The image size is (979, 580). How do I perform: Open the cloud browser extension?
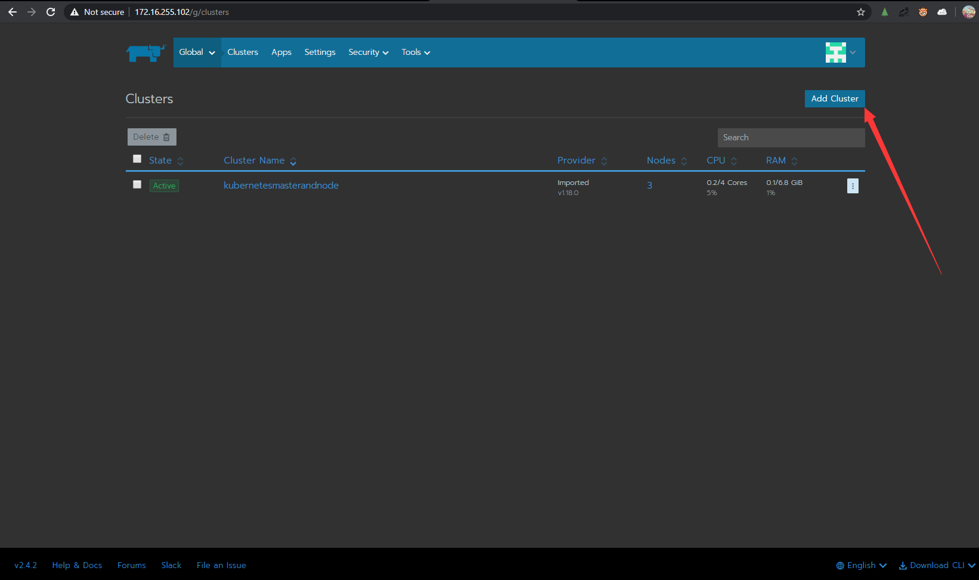pyautogui.click(x=942, y=12)
